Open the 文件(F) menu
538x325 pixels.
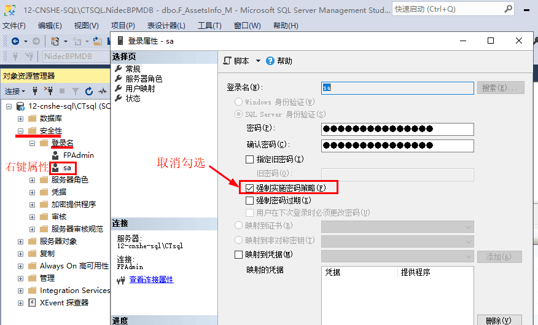point(14,26)
